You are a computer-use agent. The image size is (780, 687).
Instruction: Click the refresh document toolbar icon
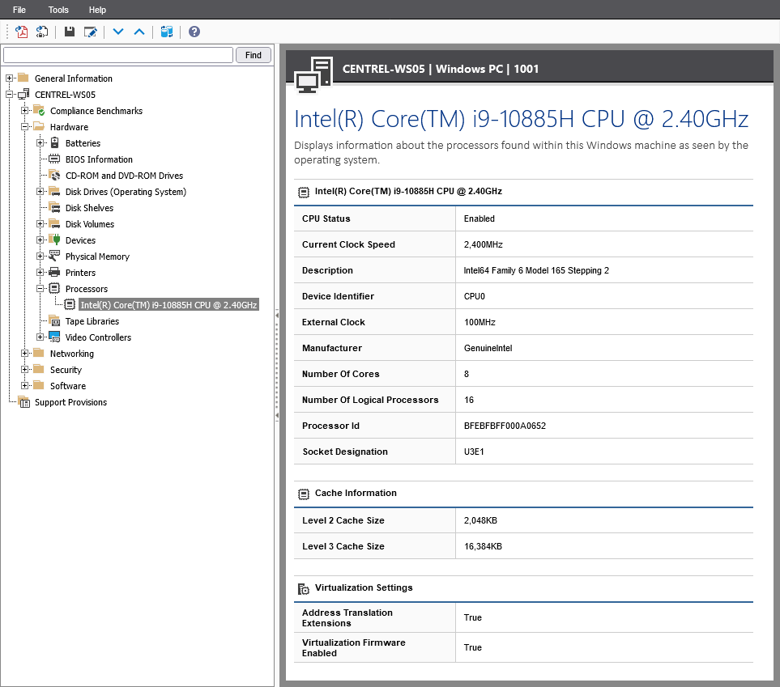42,32
